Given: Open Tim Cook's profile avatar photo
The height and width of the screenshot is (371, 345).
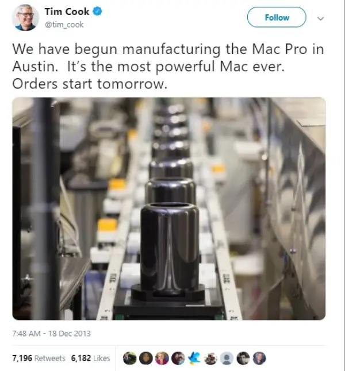Looking at the screenshot, I should pos(25,18).
